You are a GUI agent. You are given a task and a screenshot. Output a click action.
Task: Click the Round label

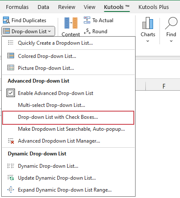click(x=100, y=32)
